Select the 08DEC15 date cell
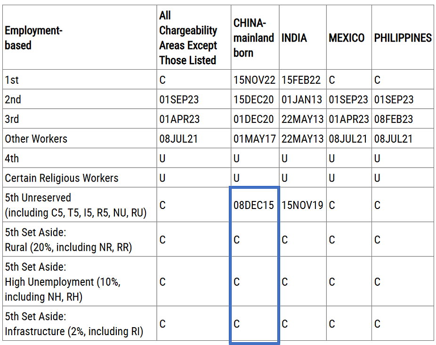Image resolution: width=436 pixels, height=345 pixels. [254, 205]
